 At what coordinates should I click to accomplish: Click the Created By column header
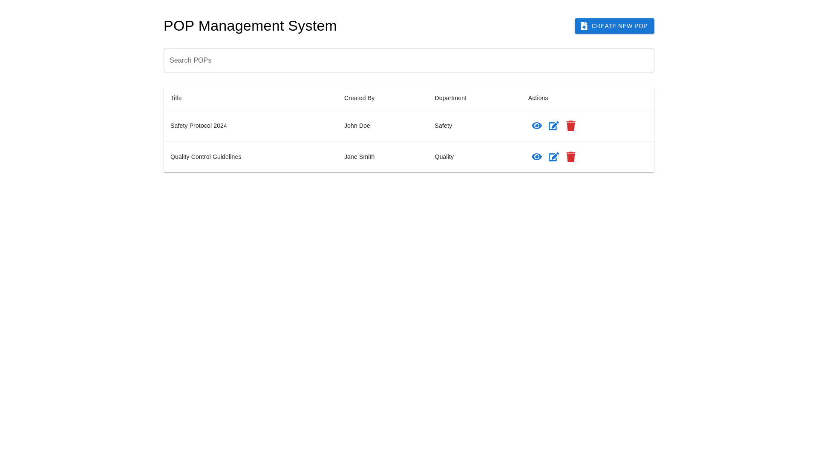point(359,98)
